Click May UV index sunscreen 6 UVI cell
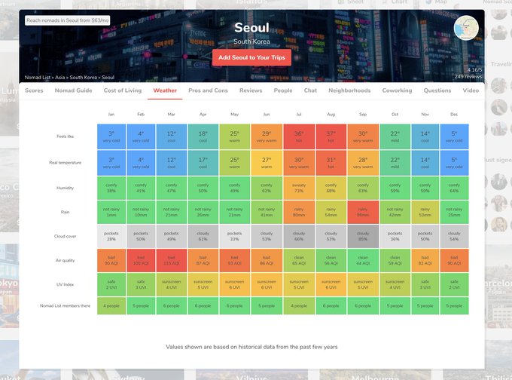The image size is (512, 380). click(235, 285)
